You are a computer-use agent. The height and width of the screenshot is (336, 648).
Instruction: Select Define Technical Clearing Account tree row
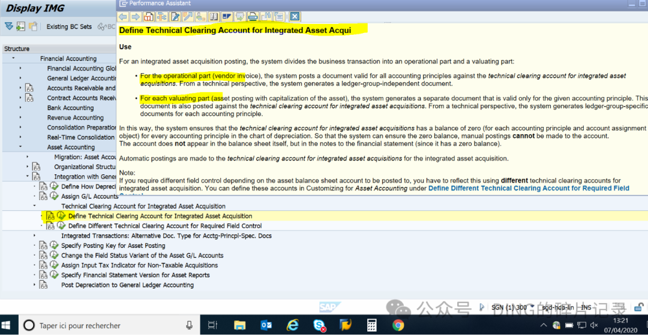[160, 216]
